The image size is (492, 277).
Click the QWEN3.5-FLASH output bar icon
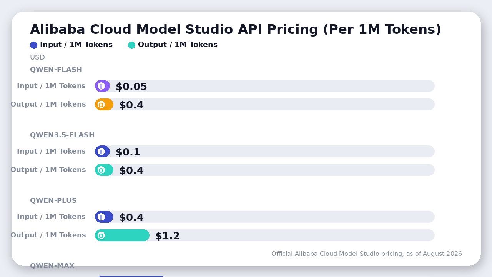point(101,170)
